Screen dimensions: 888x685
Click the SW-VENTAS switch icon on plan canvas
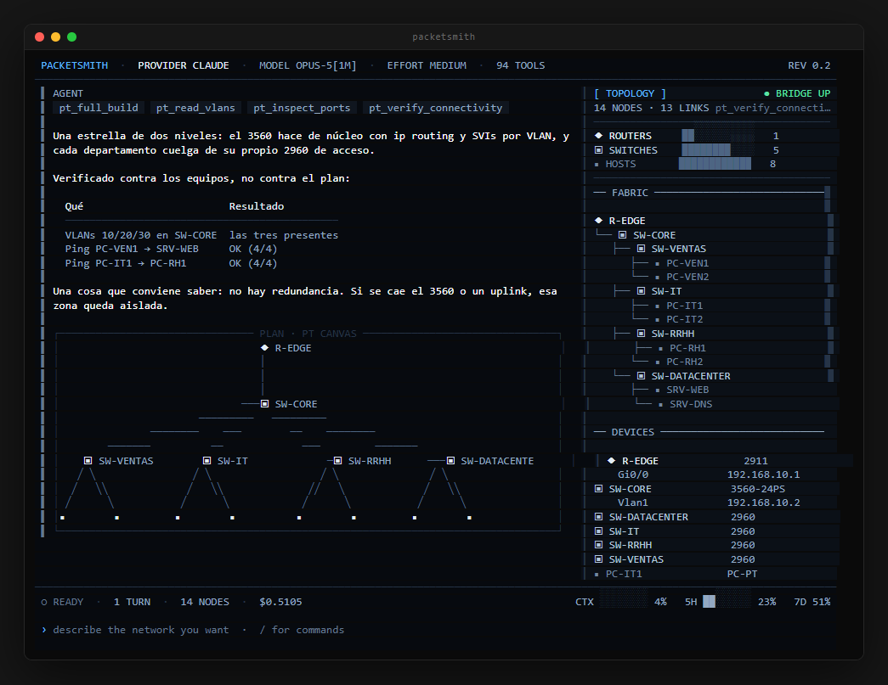coord(88,460)
